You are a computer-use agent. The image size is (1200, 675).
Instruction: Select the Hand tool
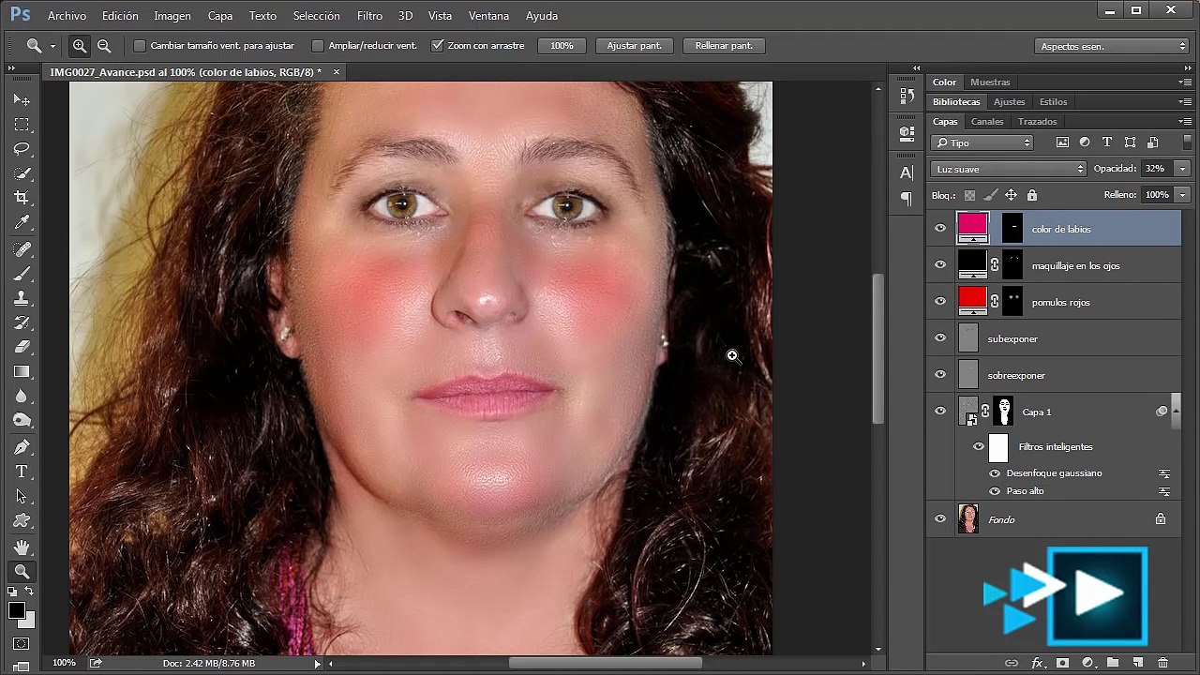[x=22, y=547]
